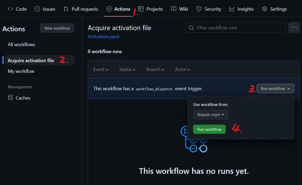The image size is (302, 185).
Task: Open the three-dot options menu
Action: (x=294, y=28)
